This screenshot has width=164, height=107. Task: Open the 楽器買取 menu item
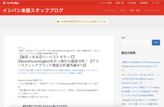pos(144,3)
